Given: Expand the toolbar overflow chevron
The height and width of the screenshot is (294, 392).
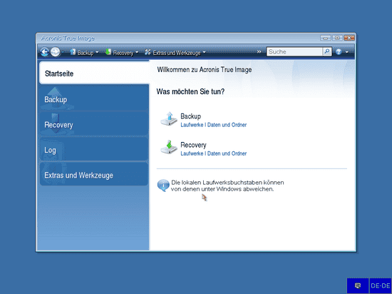Looking at the screenshot, I should click(259, 51).
